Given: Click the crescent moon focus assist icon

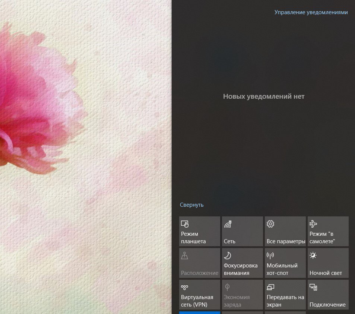Looking at the screenshot, I should [x=227, y=256].
